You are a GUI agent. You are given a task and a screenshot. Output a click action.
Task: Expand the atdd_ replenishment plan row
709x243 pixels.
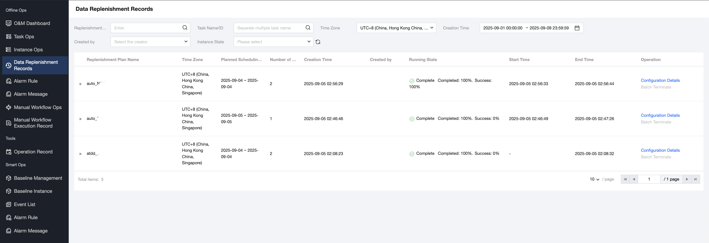[x=81, y=154]
